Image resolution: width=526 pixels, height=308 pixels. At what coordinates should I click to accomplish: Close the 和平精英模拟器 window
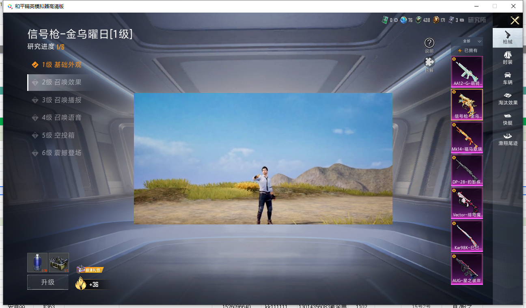(x=513, y=6)
